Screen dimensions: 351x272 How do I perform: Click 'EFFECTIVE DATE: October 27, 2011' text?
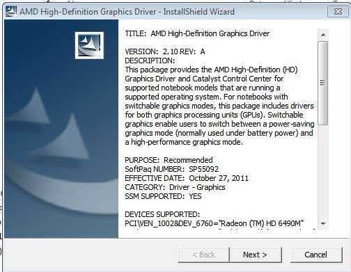(x=187, y=178)
